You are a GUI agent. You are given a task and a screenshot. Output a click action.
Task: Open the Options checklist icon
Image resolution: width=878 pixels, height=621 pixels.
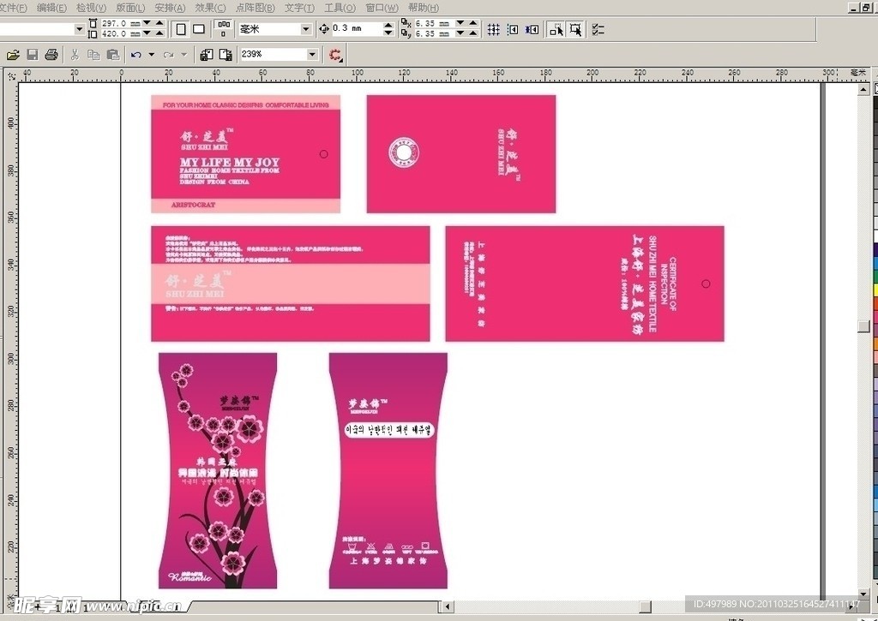(x=598, y=29)
